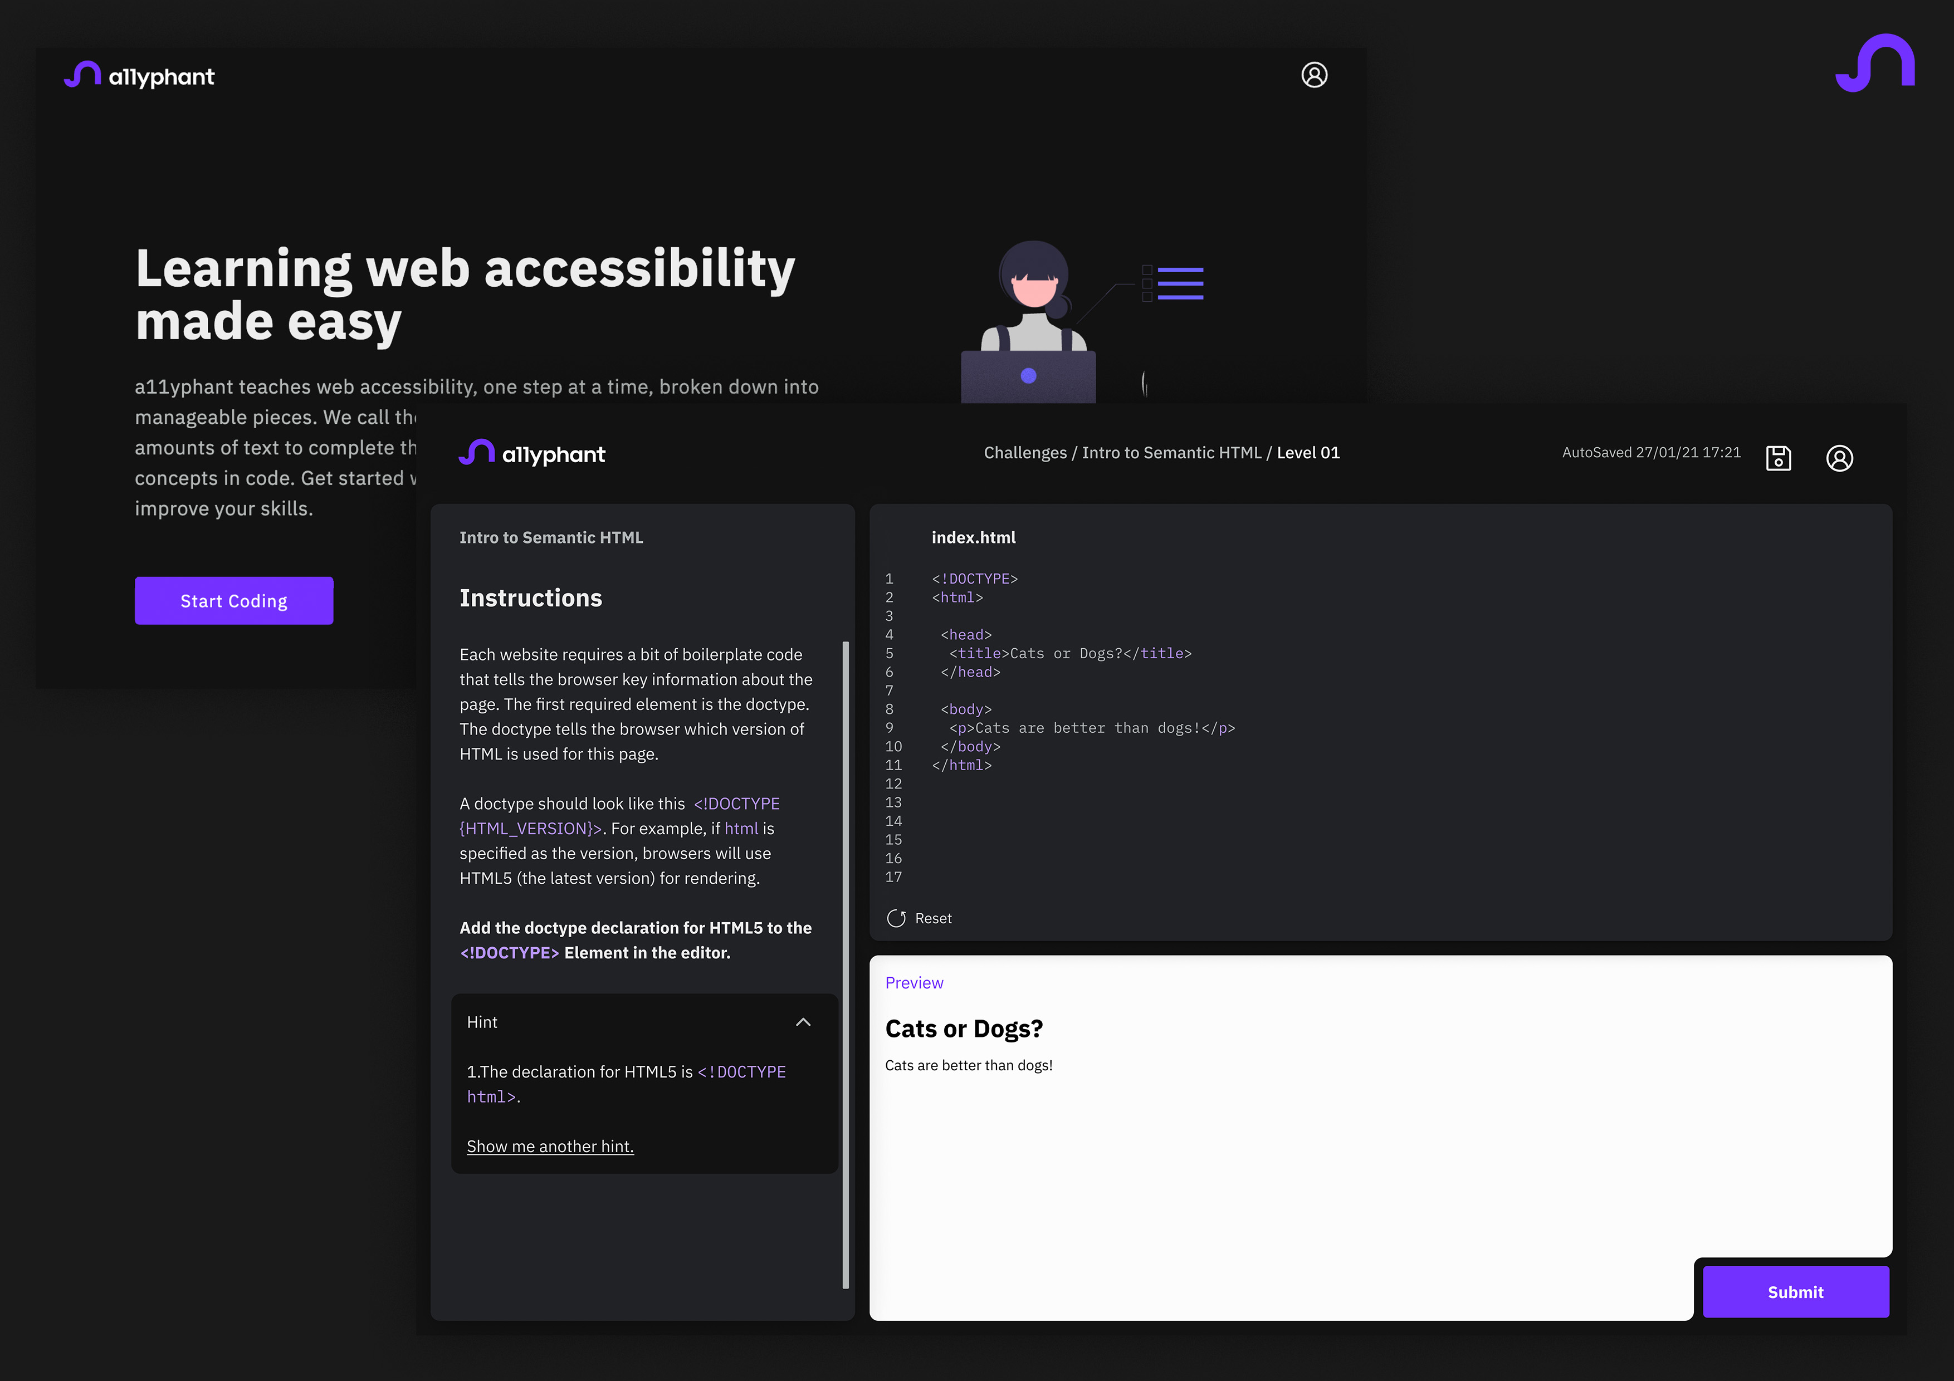Screen dimensions: 1954x1381
Task: Click the a11yphant logo in editor header
Action: 532,453
